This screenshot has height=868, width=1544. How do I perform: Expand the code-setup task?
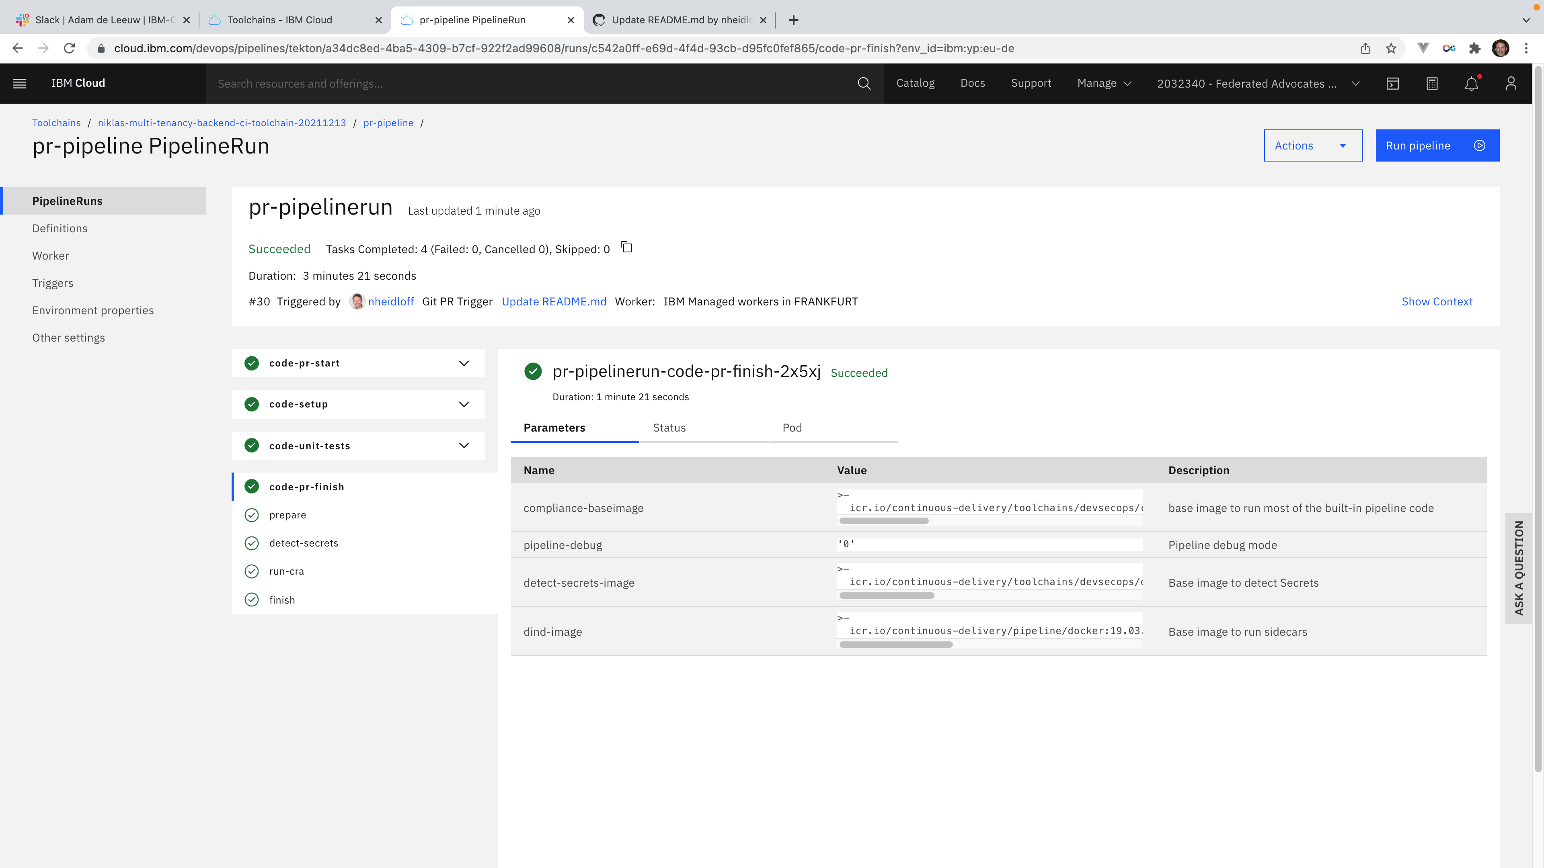pyautogui.click(x=463, y=404)
